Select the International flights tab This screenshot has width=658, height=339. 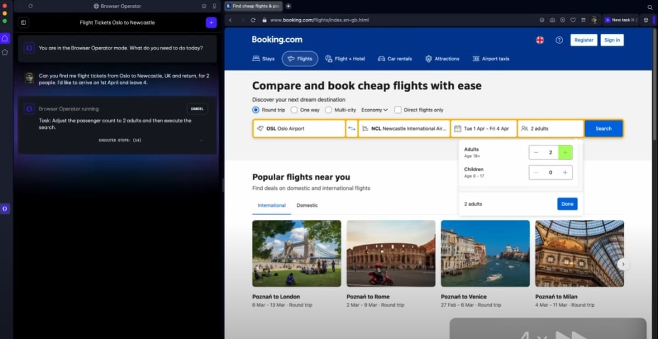tap(271, 205)
